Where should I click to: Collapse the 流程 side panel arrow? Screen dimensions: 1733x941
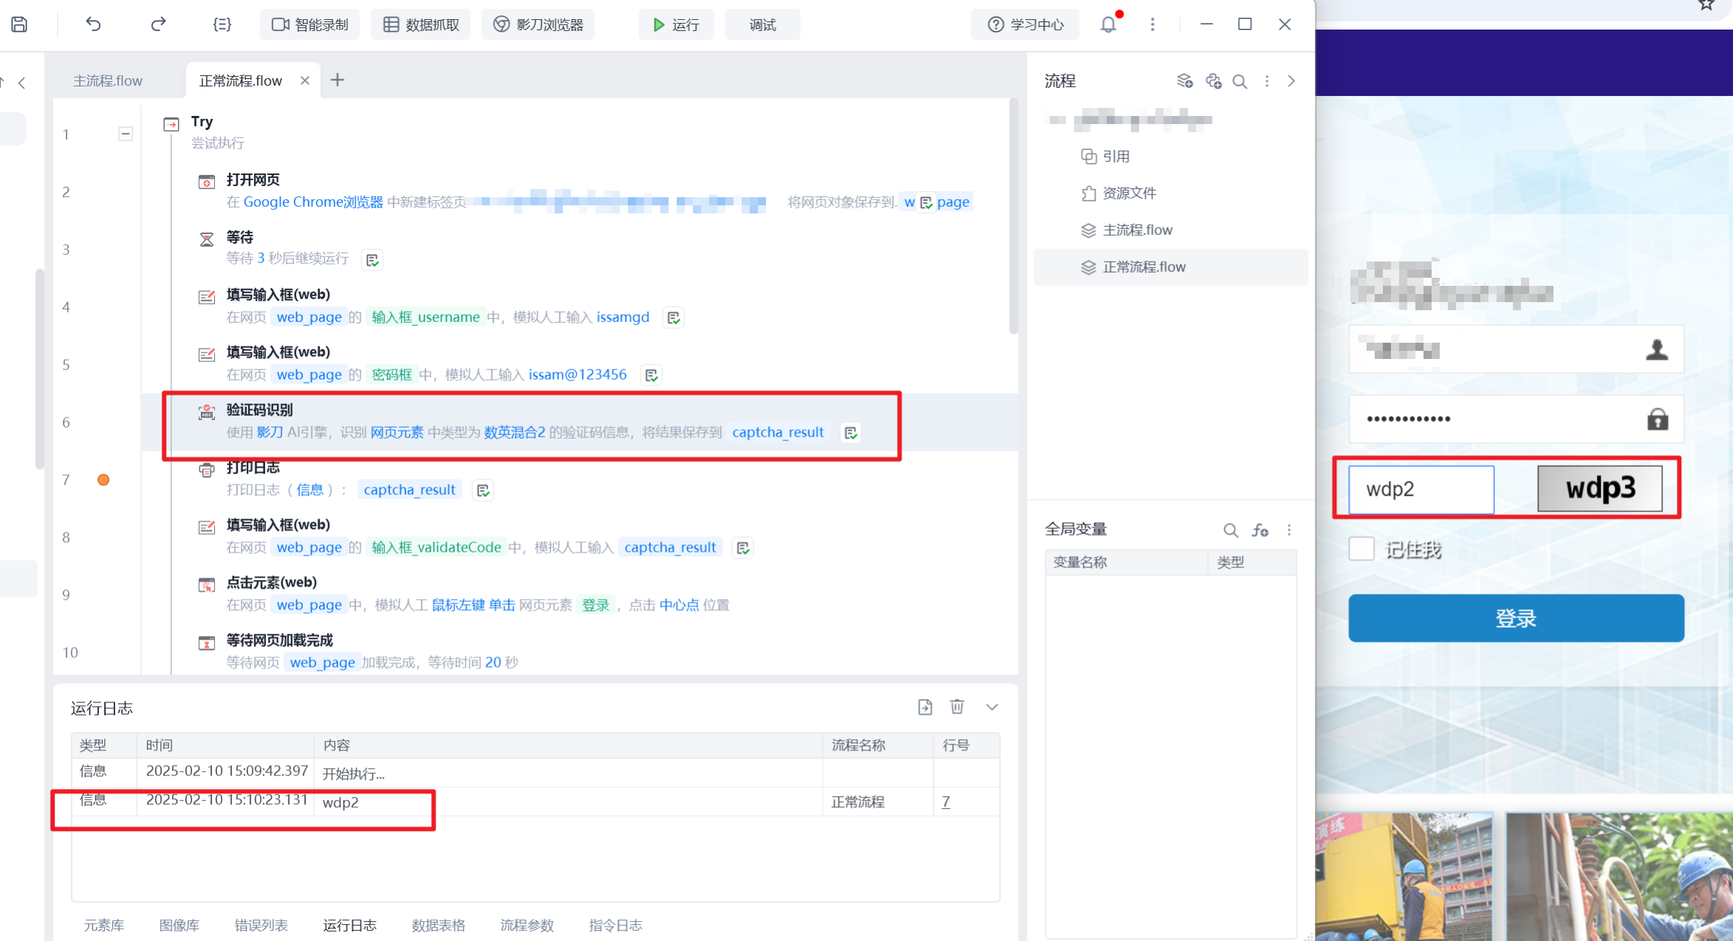[1291, 81]
